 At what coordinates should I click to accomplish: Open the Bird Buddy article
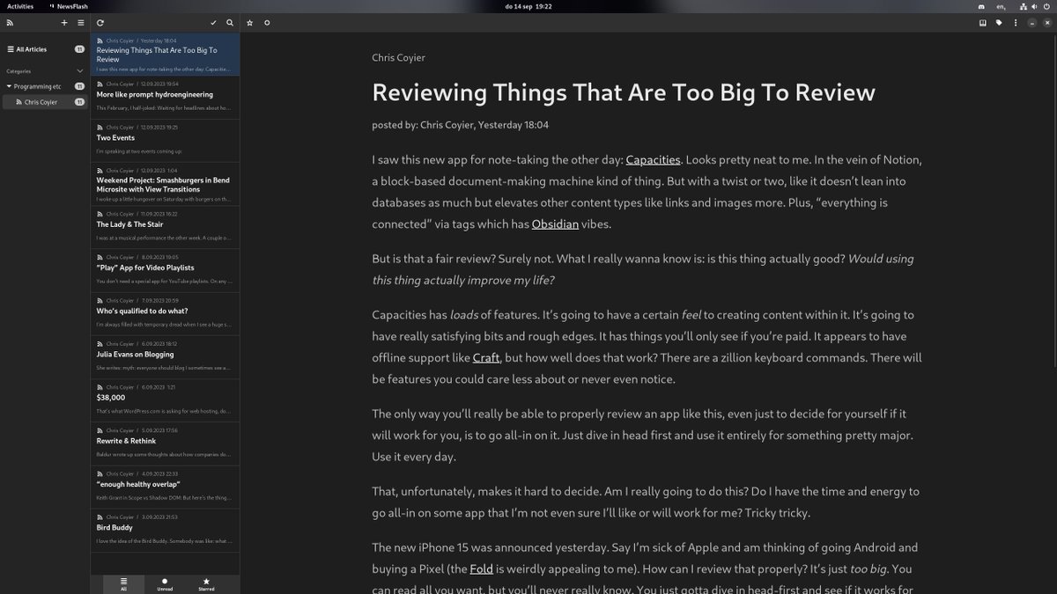(x=165, y=530)
